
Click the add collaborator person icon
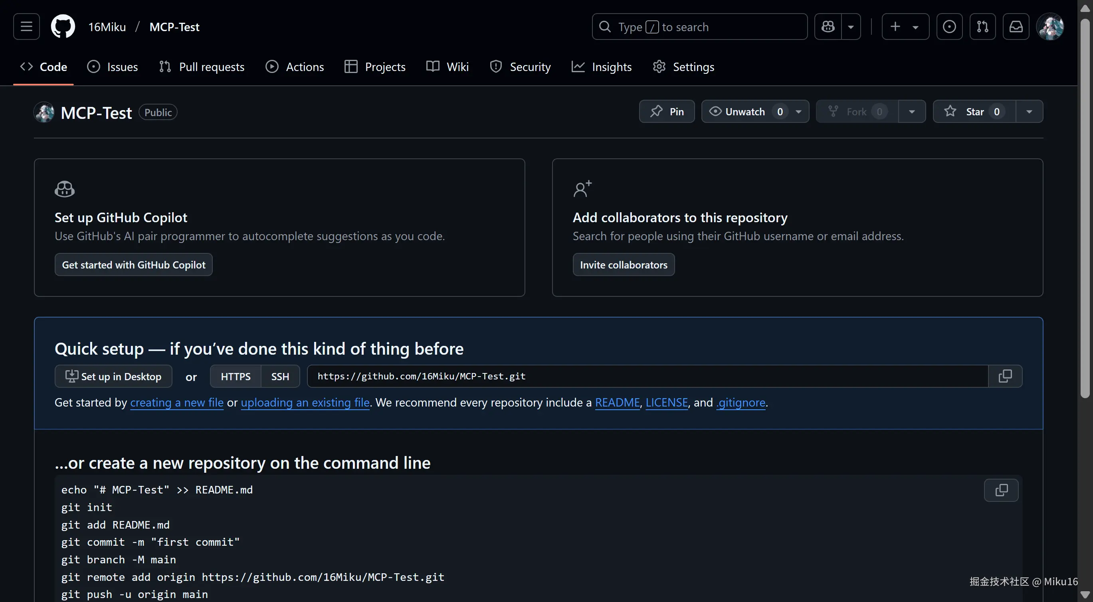(582, 189)
